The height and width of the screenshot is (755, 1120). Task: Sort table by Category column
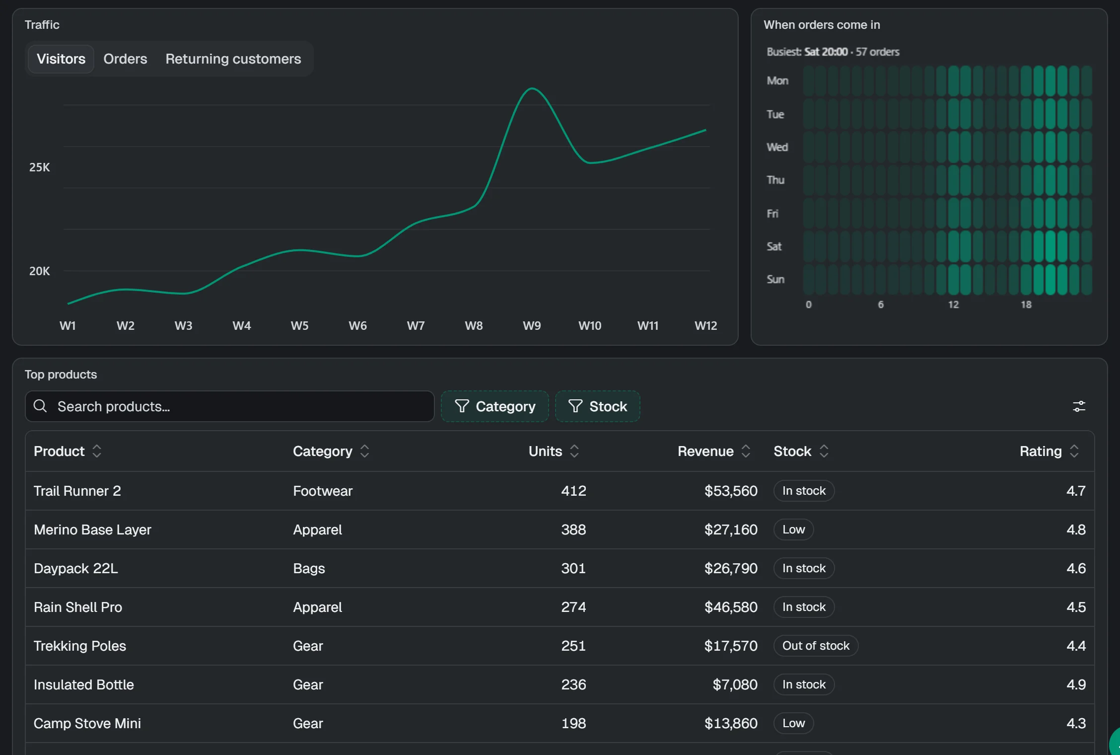331,451
